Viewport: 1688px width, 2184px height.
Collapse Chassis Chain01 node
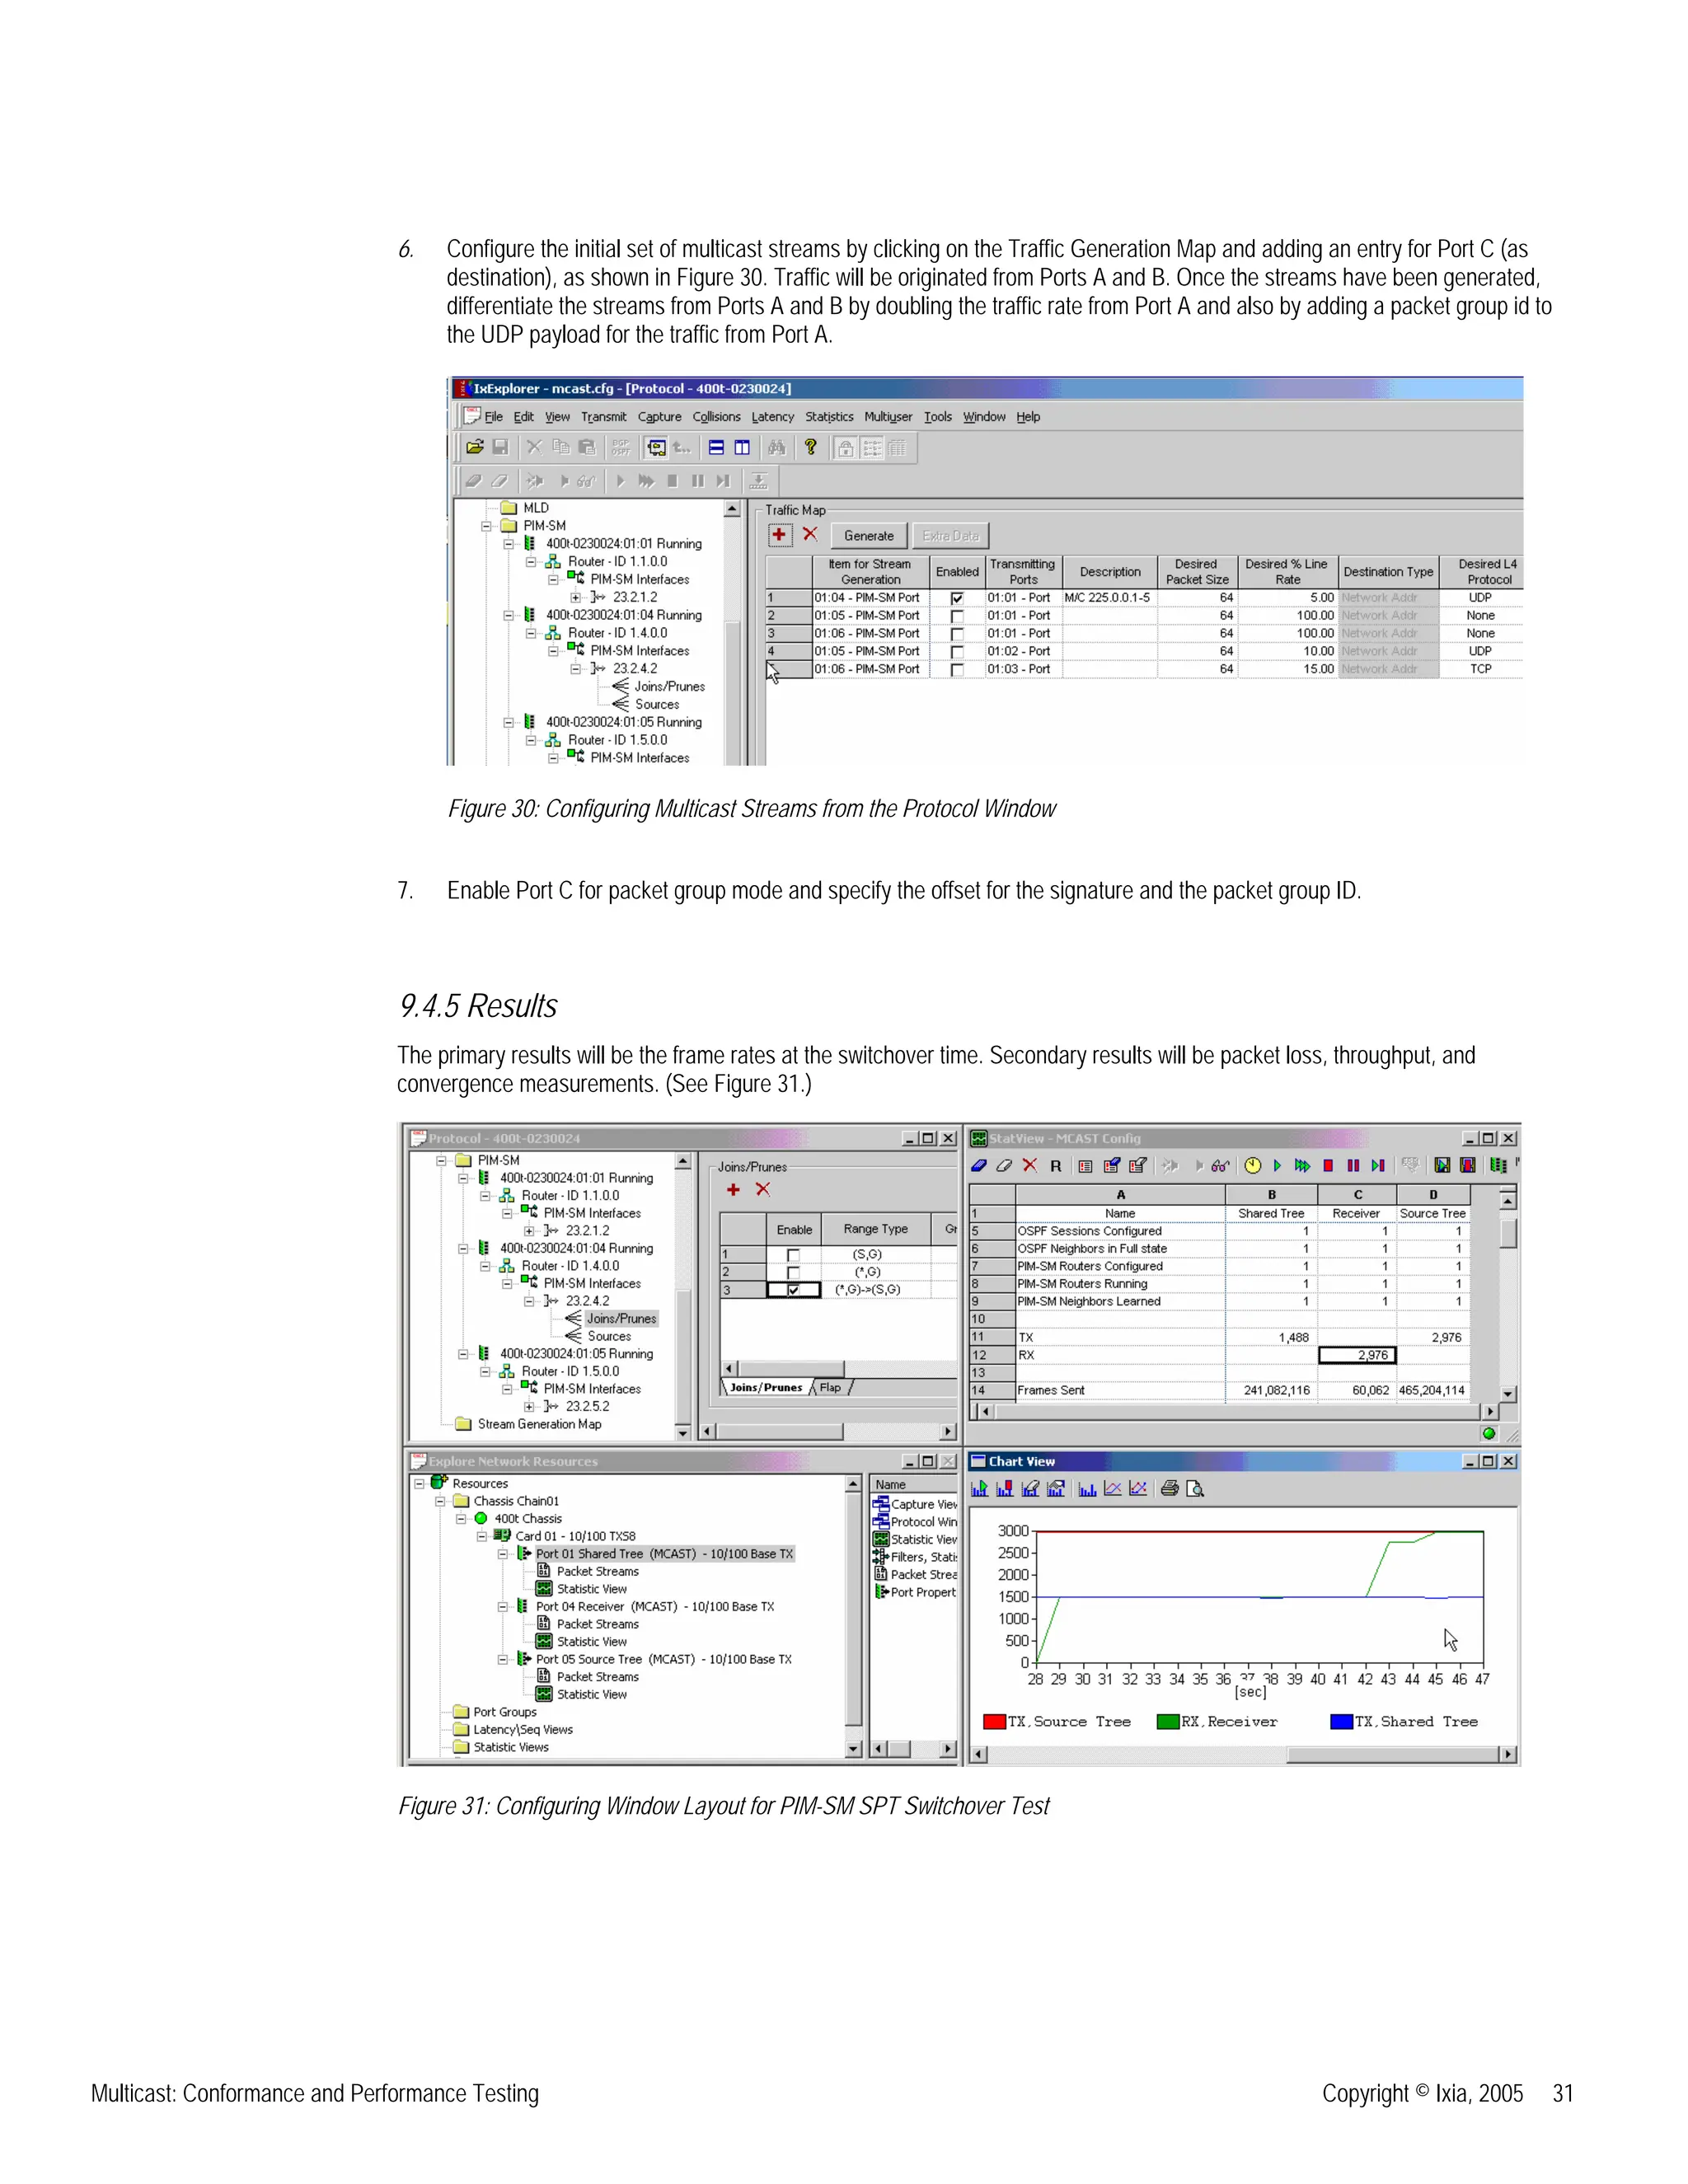pyautogui.click(x=440, y=1501)
